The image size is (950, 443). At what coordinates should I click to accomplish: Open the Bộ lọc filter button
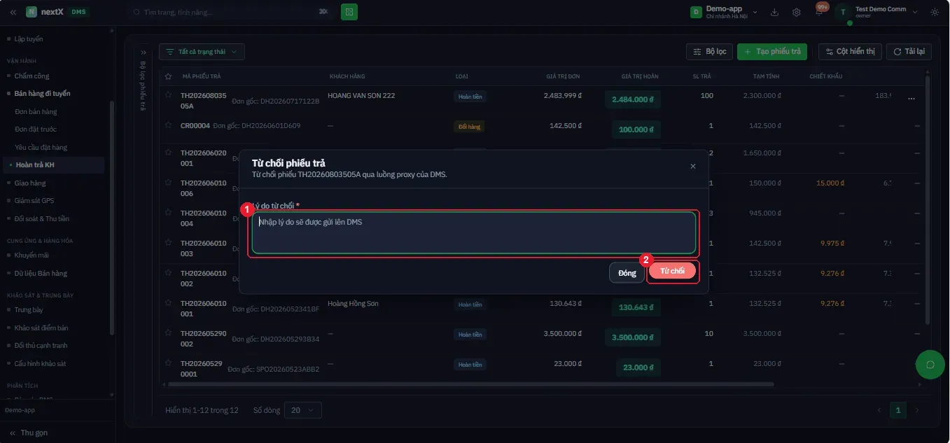709,52
